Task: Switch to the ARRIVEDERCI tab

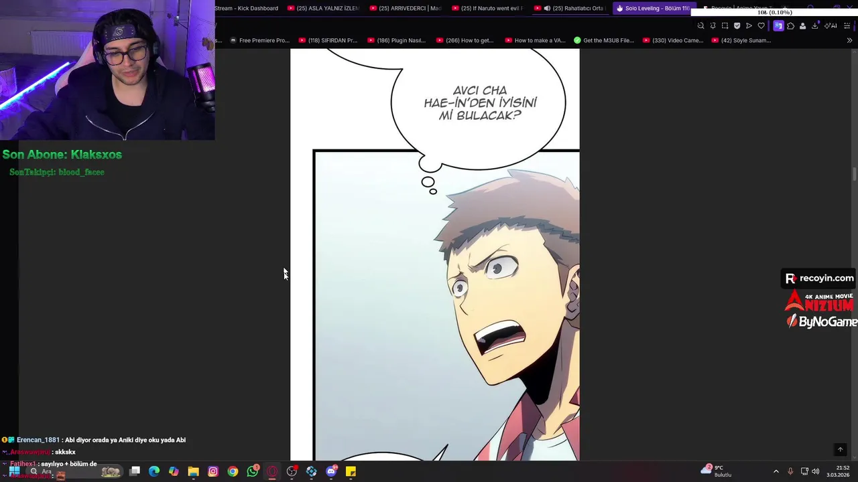Action: (x=405, y=8)
